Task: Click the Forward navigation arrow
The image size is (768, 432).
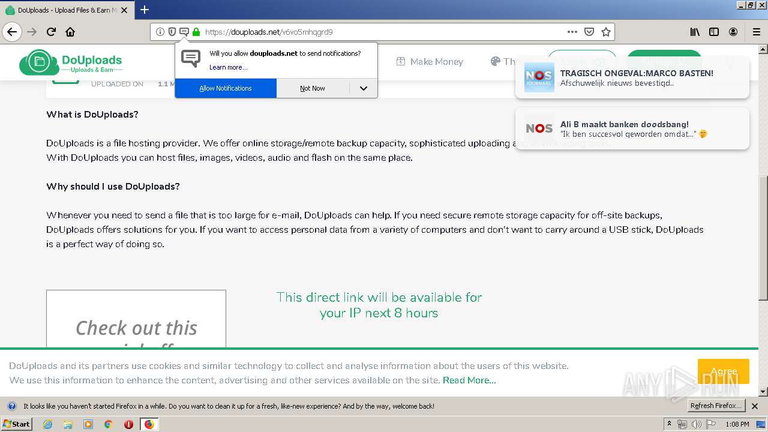Action: click(32, 32)
